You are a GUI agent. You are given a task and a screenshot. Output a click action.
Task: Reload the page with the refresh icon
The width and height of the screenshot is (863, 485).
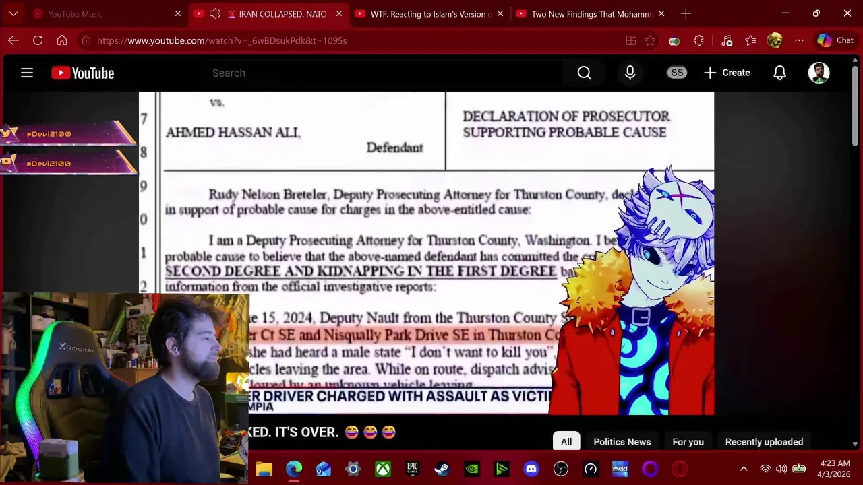coord(38,40)
